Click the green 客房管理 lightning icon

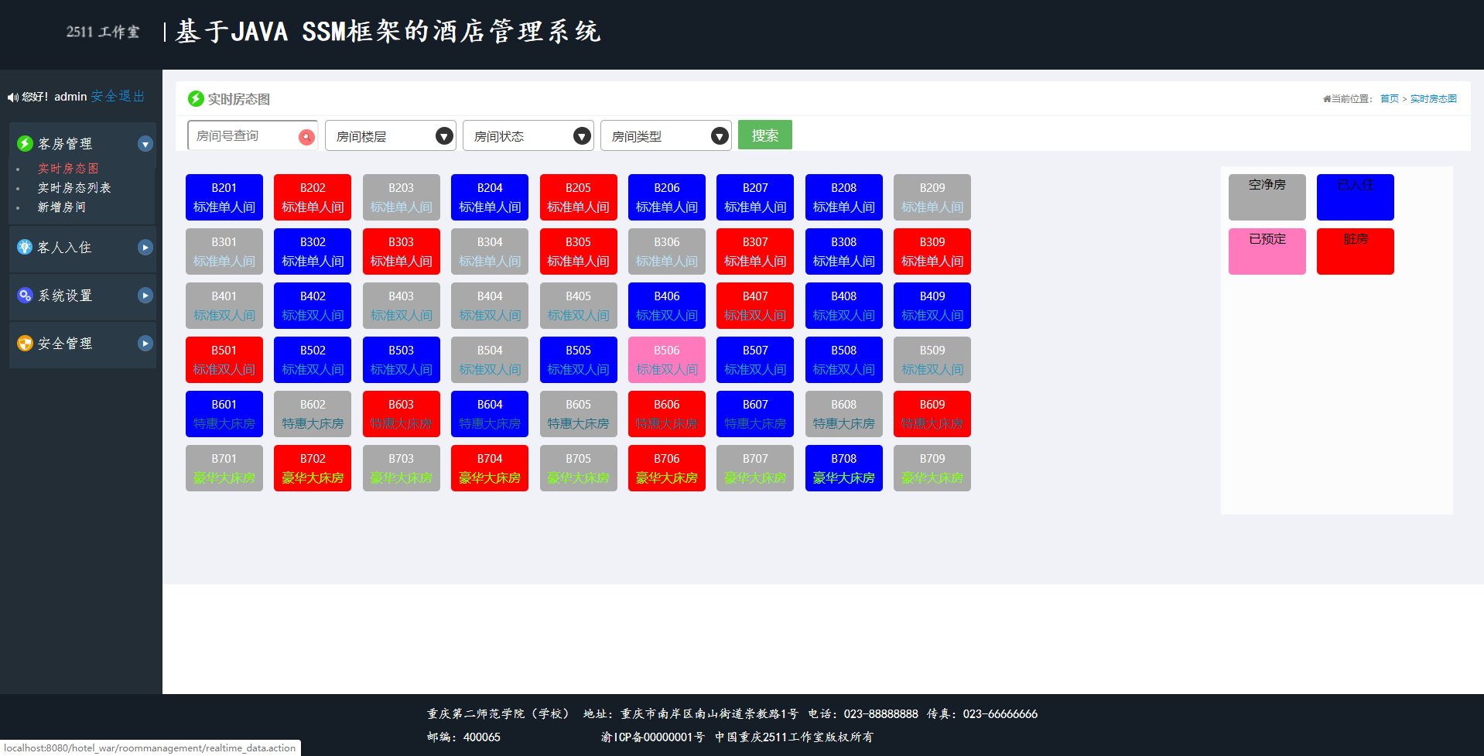pos(25,144)
